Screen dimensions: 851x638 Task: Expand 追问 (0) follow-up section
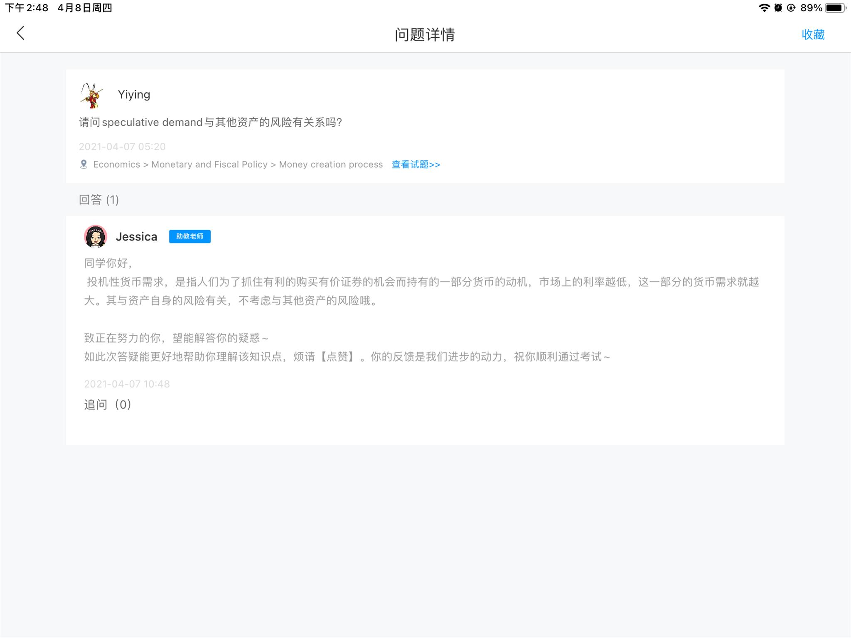(108, 405)
